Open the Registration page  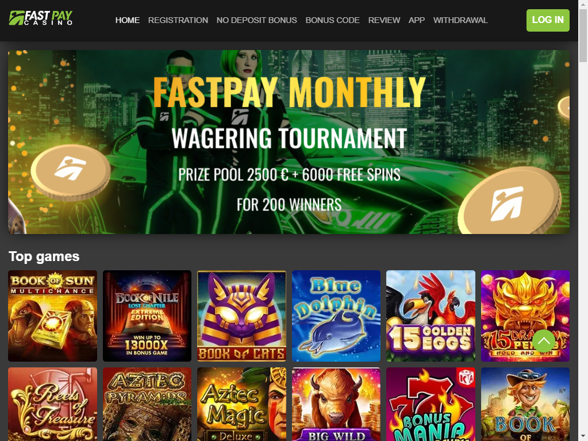pyautogui.click(x=178, y=20)
